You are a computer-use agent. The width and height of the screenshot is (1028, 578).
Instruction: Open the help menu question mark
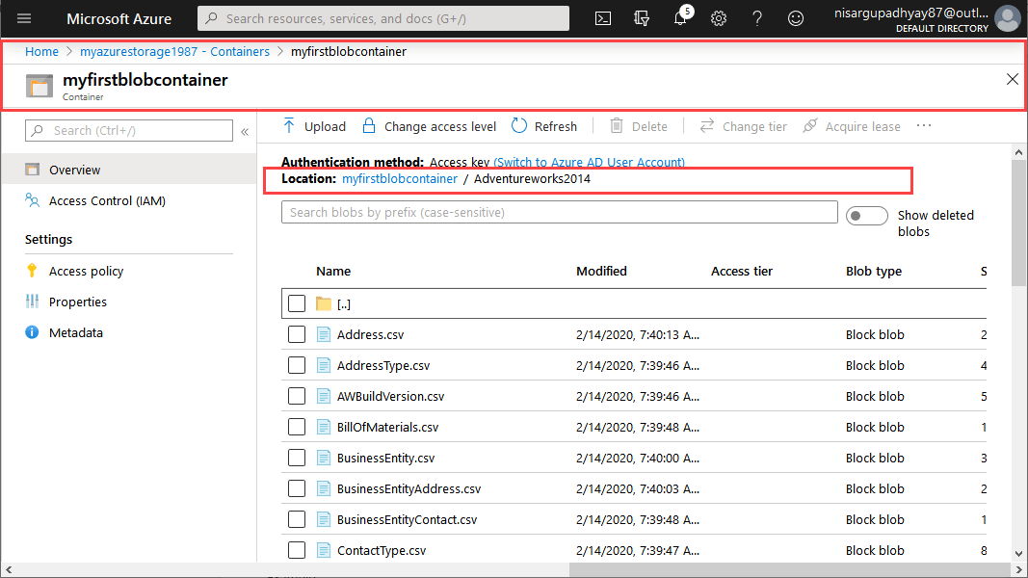point(757,17)
